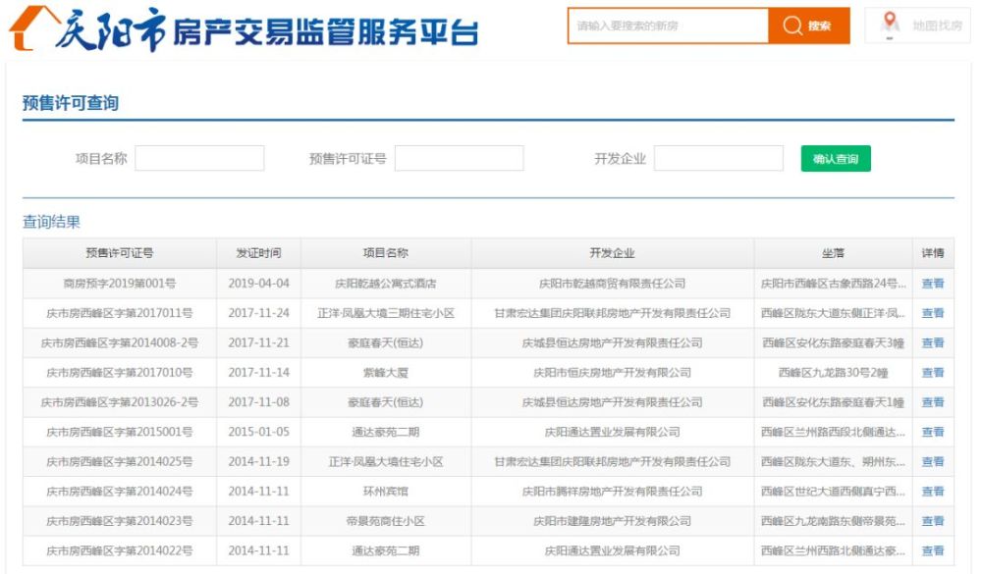Click the date 2017-11-14
Screen dimensions: 982x574
[258, 373]
